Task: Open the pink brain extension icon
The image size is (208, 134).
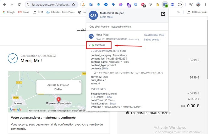Action: click(x=121, y=4)
